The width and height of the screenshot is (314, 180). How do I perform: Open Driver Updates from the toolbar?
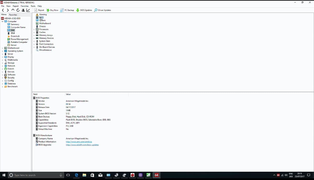pos(103,10)
